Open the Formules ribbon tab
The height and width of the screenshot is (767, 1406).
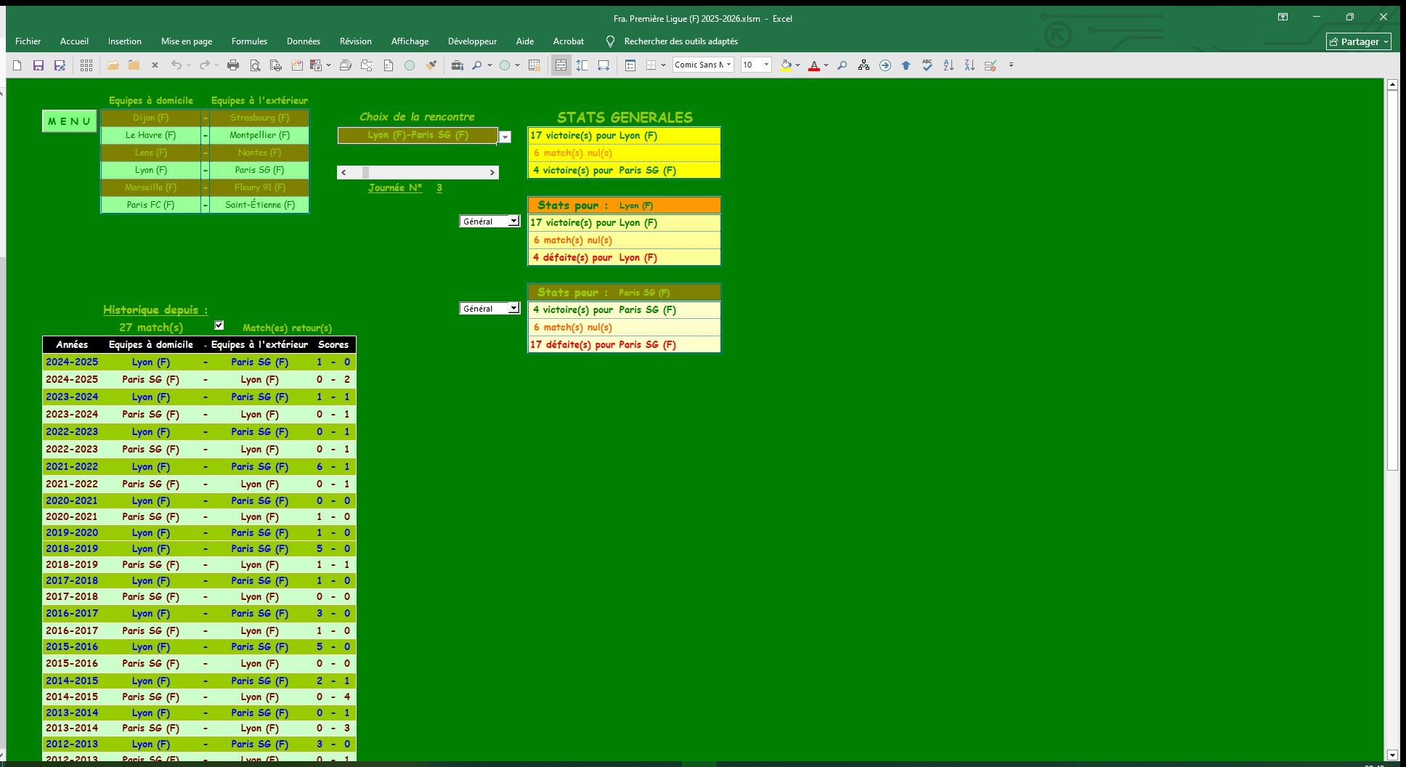249,41
